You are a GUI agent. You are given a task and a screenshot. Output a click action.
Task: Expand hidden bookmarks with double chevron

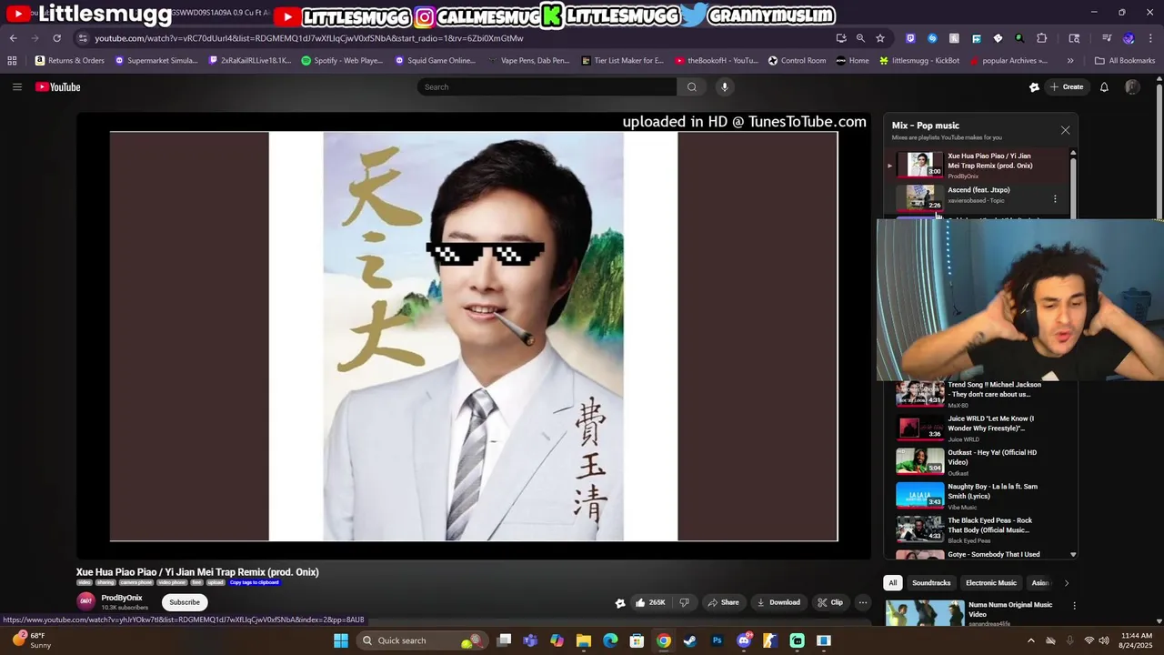tap(1070, 61)
